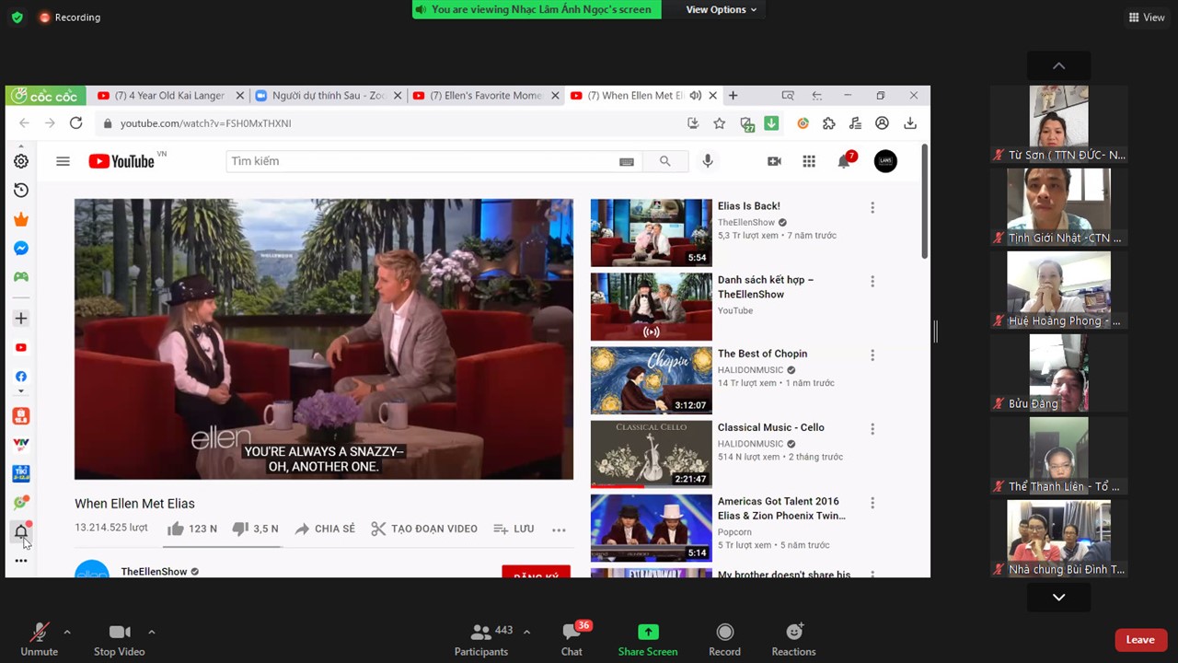Screen dimensions: 1178x663
Task: Leave the Zoom meeting
Action: [1140, 640]
